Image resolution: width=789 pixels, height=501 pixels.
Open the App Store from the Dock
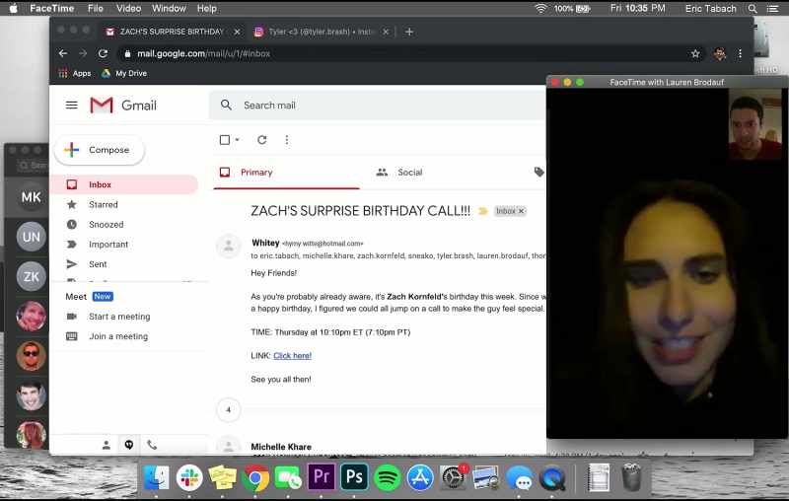click(420, 477)
